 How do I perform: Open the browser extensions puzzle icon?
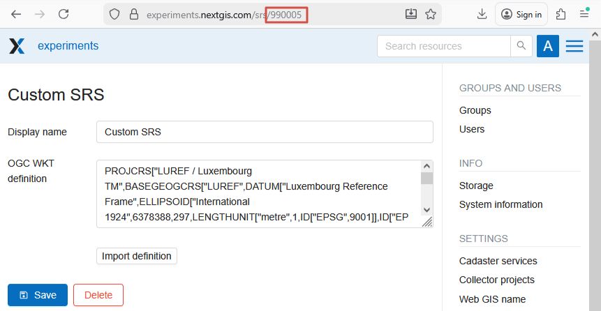pos(561,14)
